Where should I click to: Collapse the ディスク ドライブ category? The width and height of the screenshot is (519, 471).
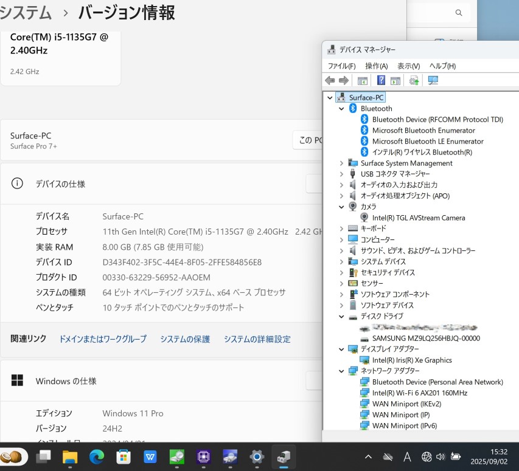pyautogui.click(x=341, y=316)
